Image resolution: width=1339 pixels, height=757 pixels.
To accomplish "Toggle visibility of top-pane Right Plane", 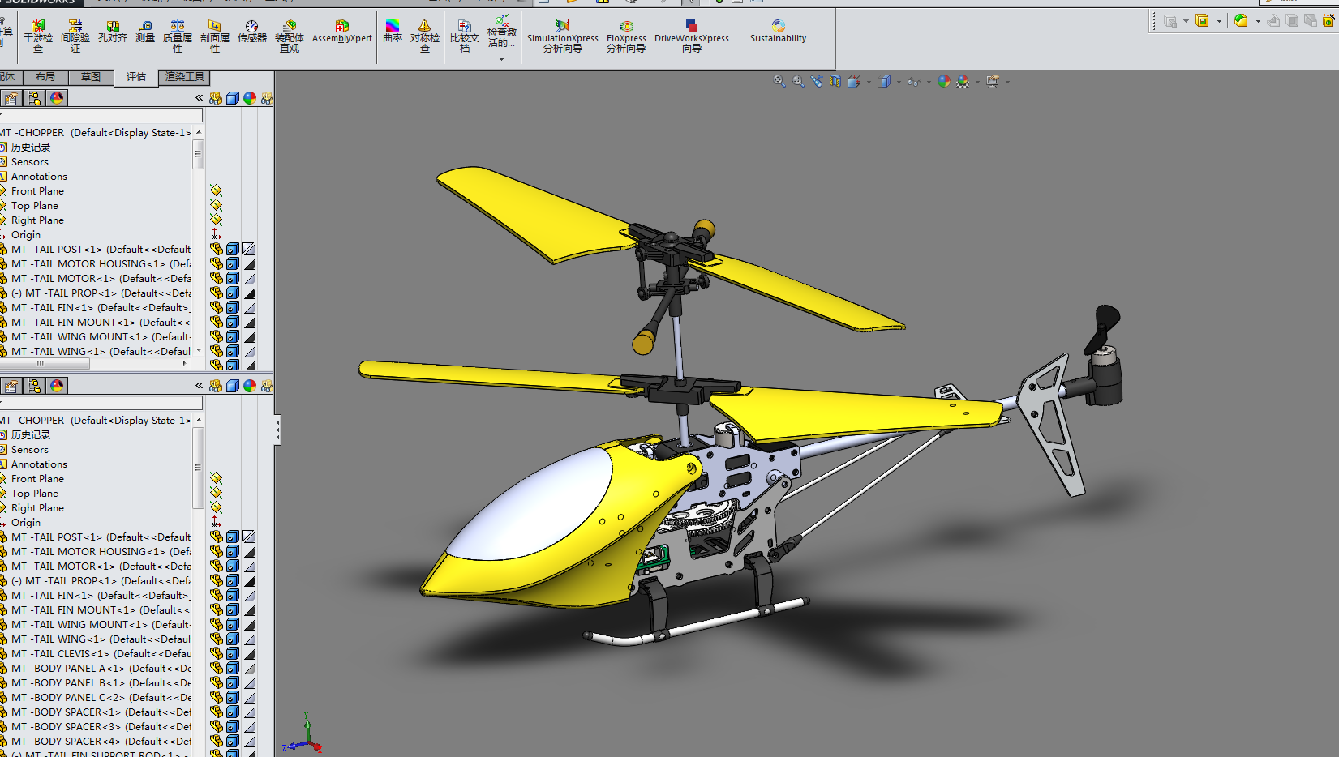I will [x=216, y=220].
